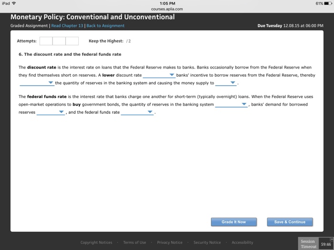Click the 59:46 session timer
Screen dimensions: 334x250
326,244
